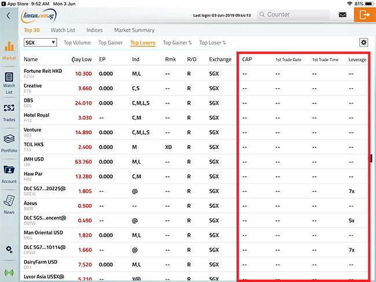
Task: Open sidebar settings gear icon
Action: tap(9, 250)
